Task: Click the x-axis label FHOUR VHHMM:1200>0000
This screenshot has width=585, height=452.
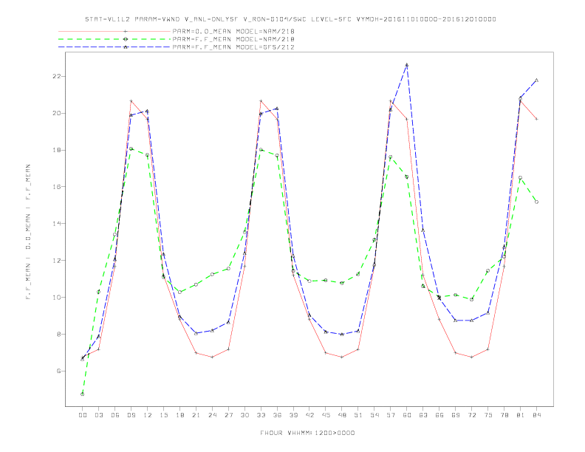Action: point(307,433)
